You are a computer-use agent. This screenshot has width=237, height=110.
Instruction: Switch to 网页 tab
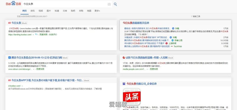[x=25, y=11]
